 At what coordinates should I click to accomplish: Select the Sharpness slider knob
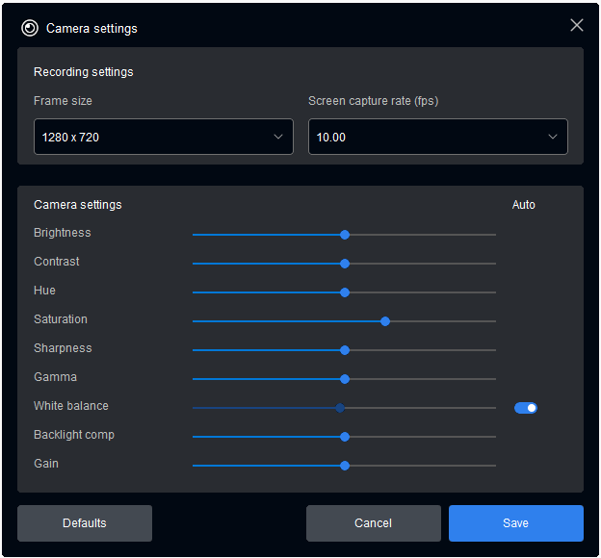(x=345, y=350)
